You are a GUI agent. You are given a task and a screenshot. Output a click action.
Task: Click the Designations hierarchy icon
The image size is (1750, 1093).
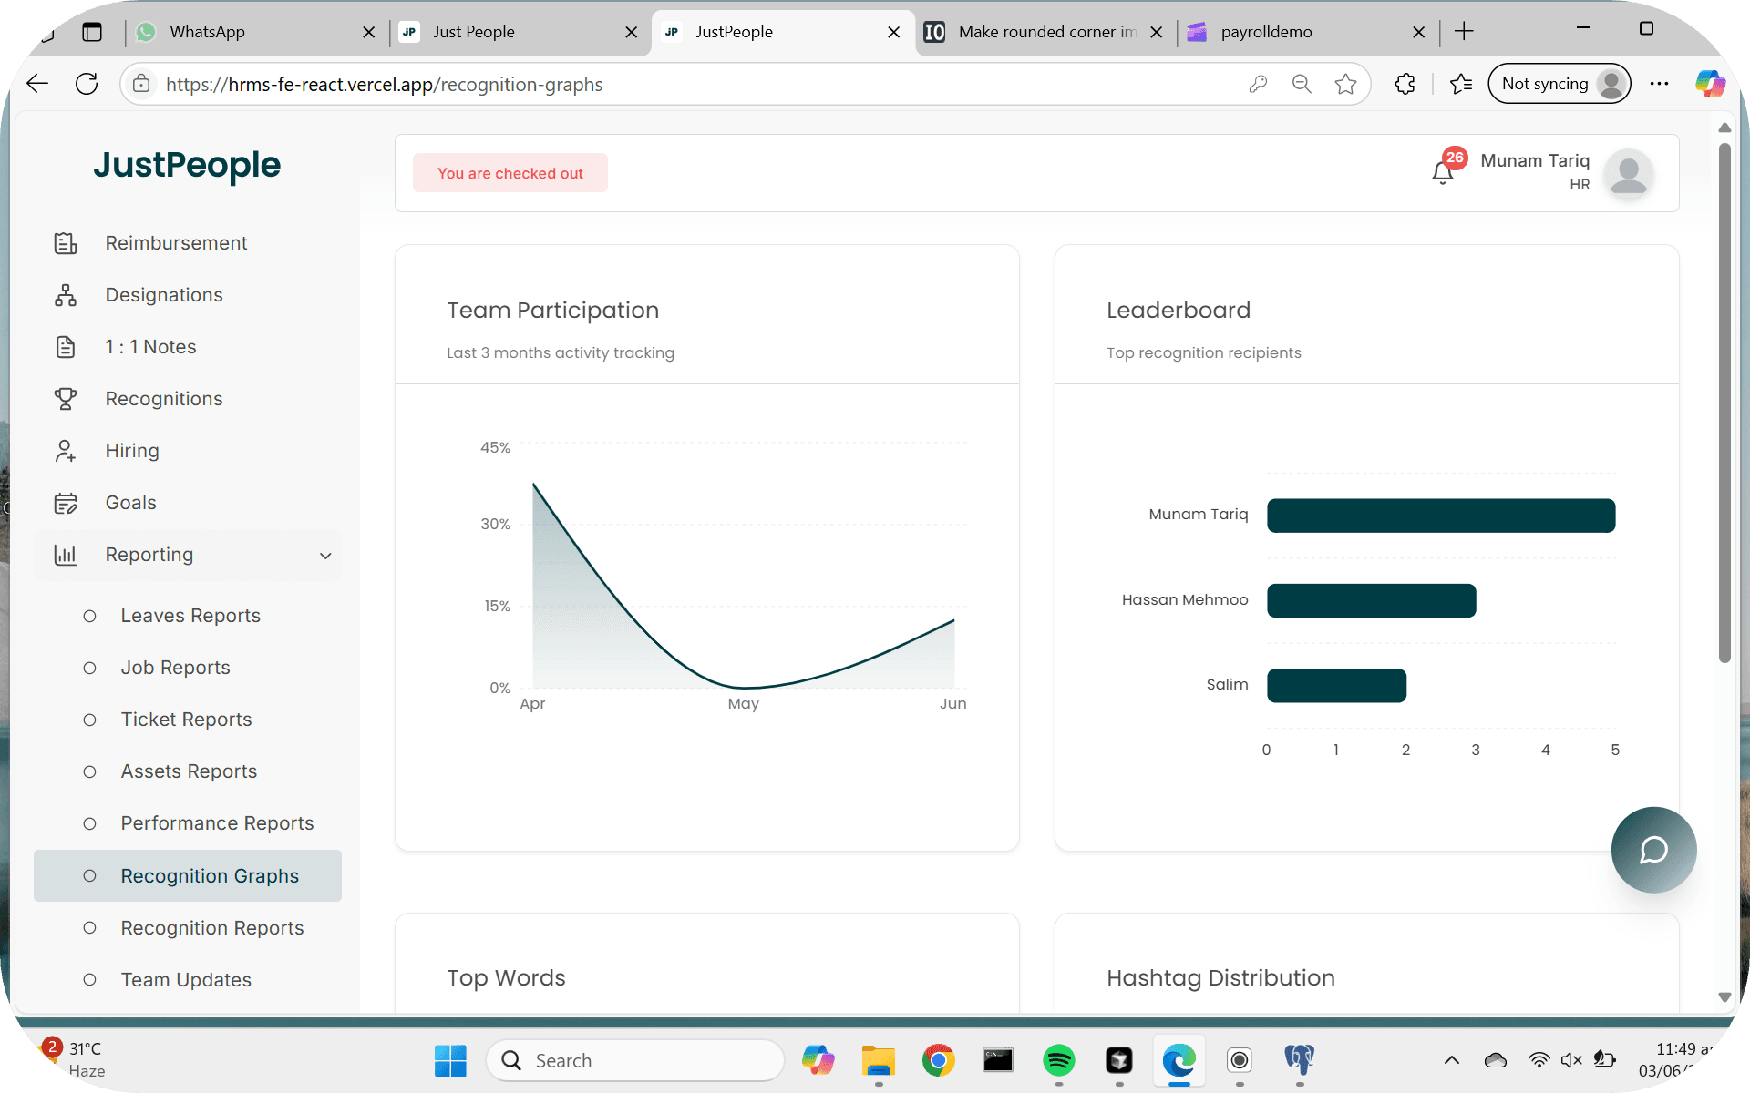point(66,295)
